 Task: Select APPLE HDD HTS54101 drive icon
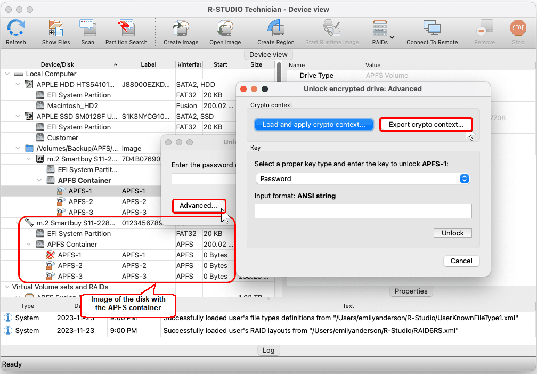(x=29, y=84)
